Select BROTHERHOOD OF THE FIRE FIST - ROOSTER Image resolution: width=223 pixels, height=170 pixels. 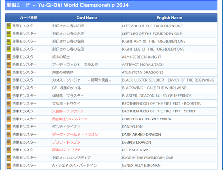(x=161, y=104)
